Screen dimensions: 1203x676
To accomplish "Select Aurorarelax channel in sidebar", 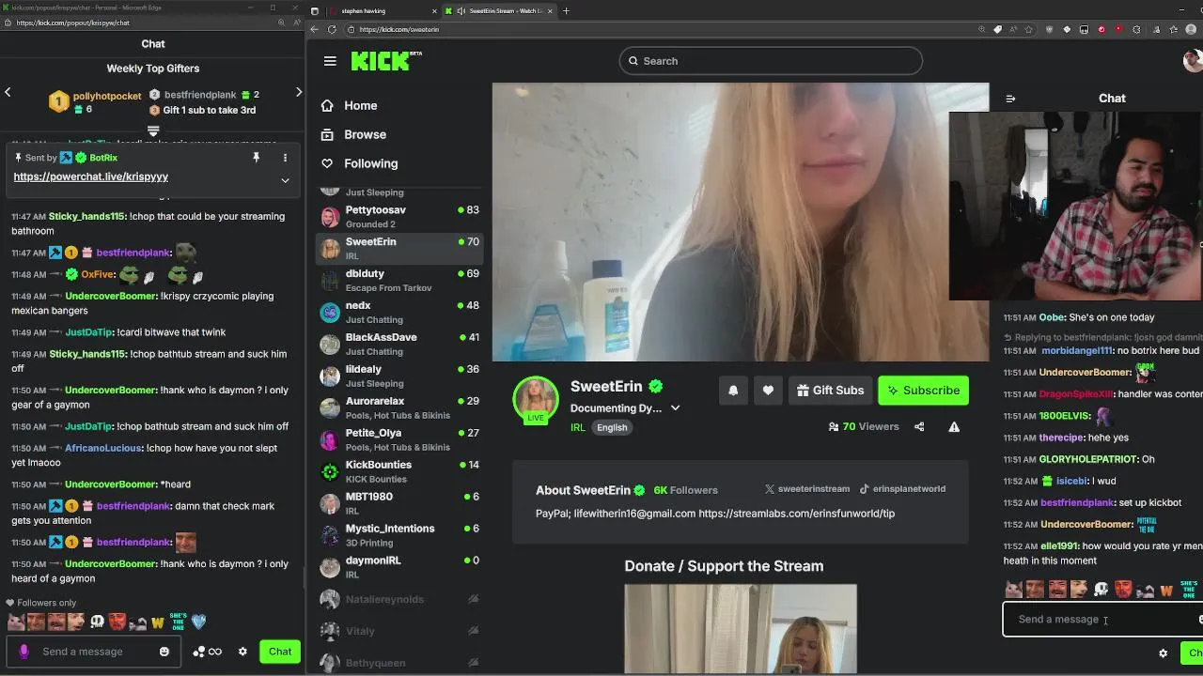I will [399, 407].
